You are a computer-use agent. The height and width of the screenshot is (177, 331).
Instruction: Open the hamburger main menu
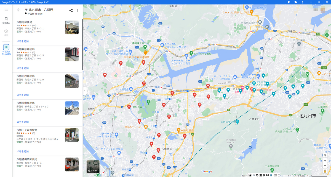click(6, 10)
